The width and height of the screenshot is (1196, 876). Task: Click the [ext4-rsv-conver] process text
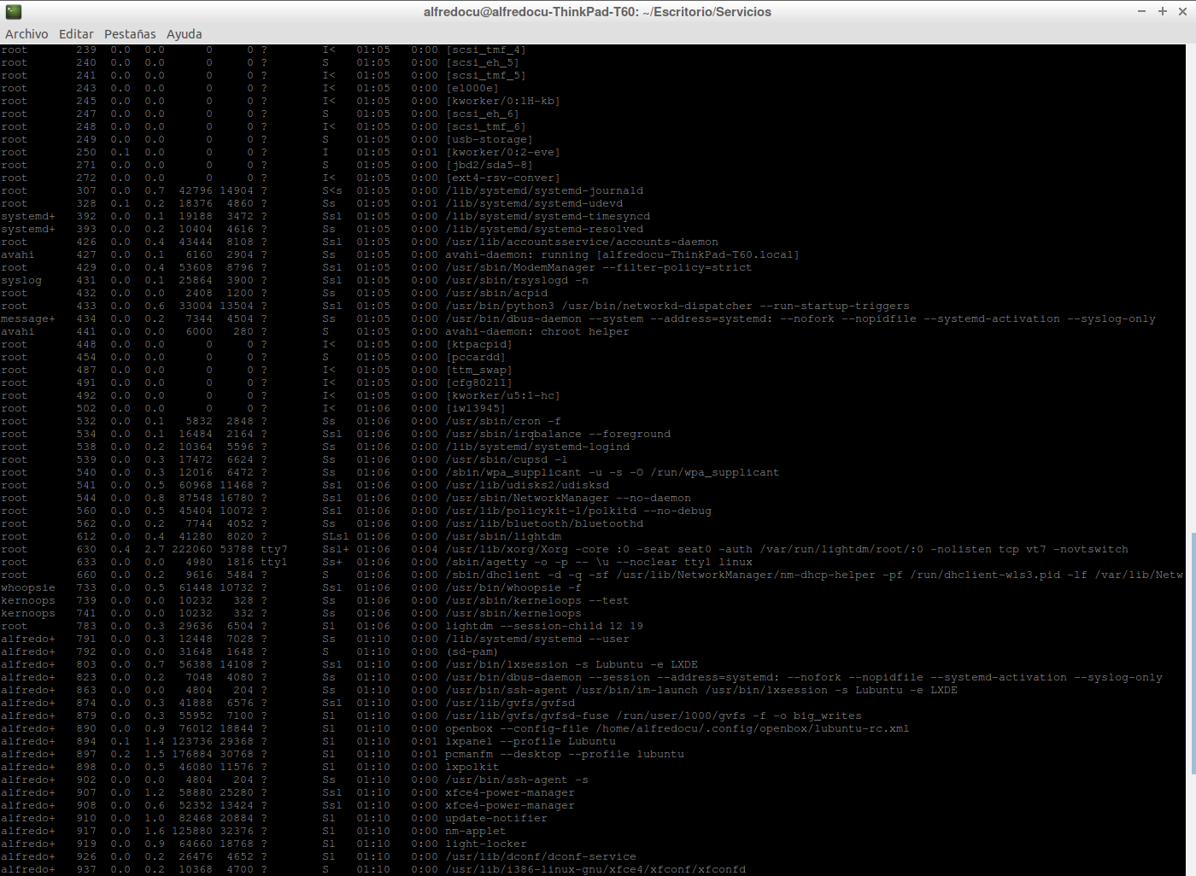(x=503, y=178)
